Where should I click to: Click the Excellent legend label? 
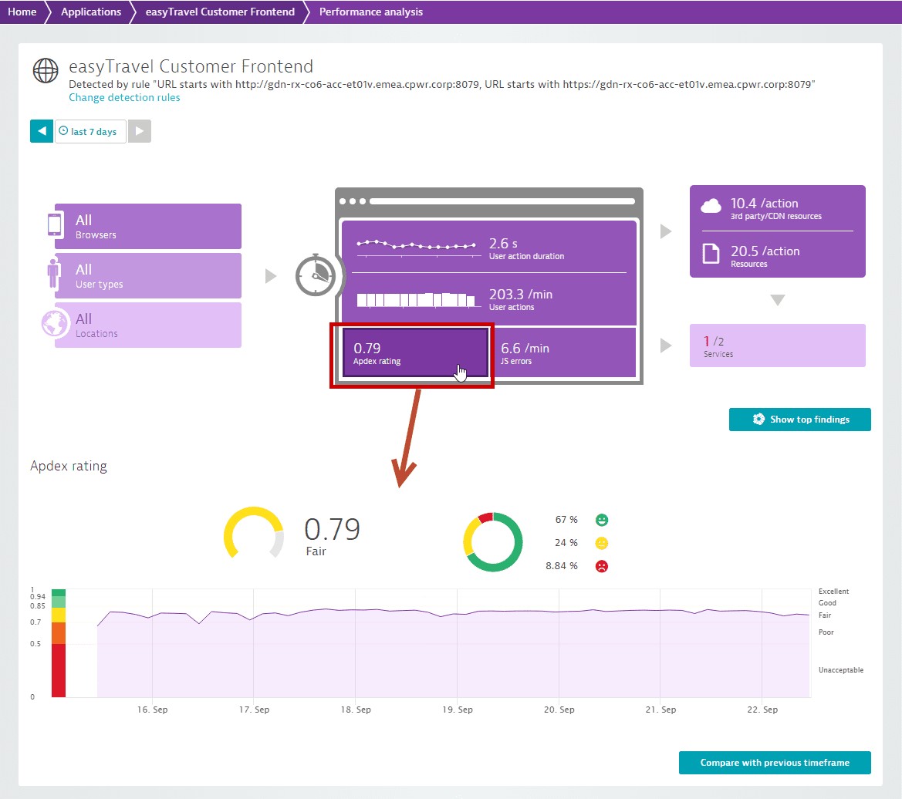coord(833,592)
